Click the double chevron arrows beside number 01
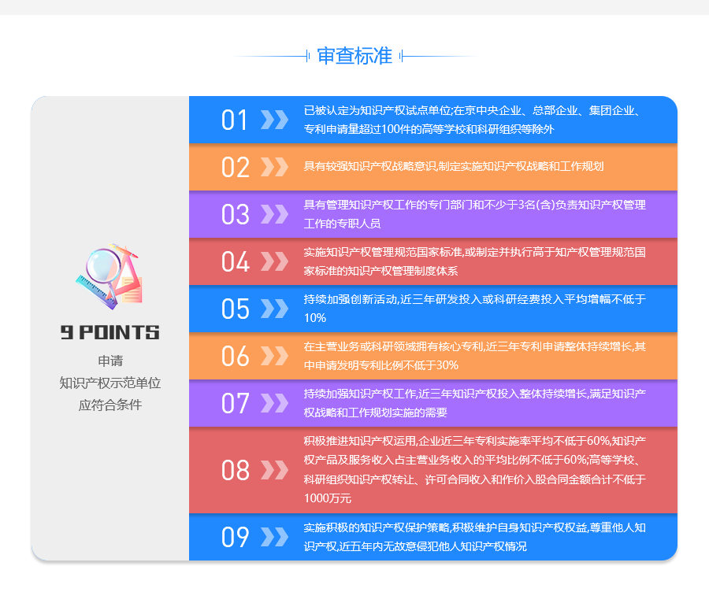709x592 pixels. pos(274,120)
